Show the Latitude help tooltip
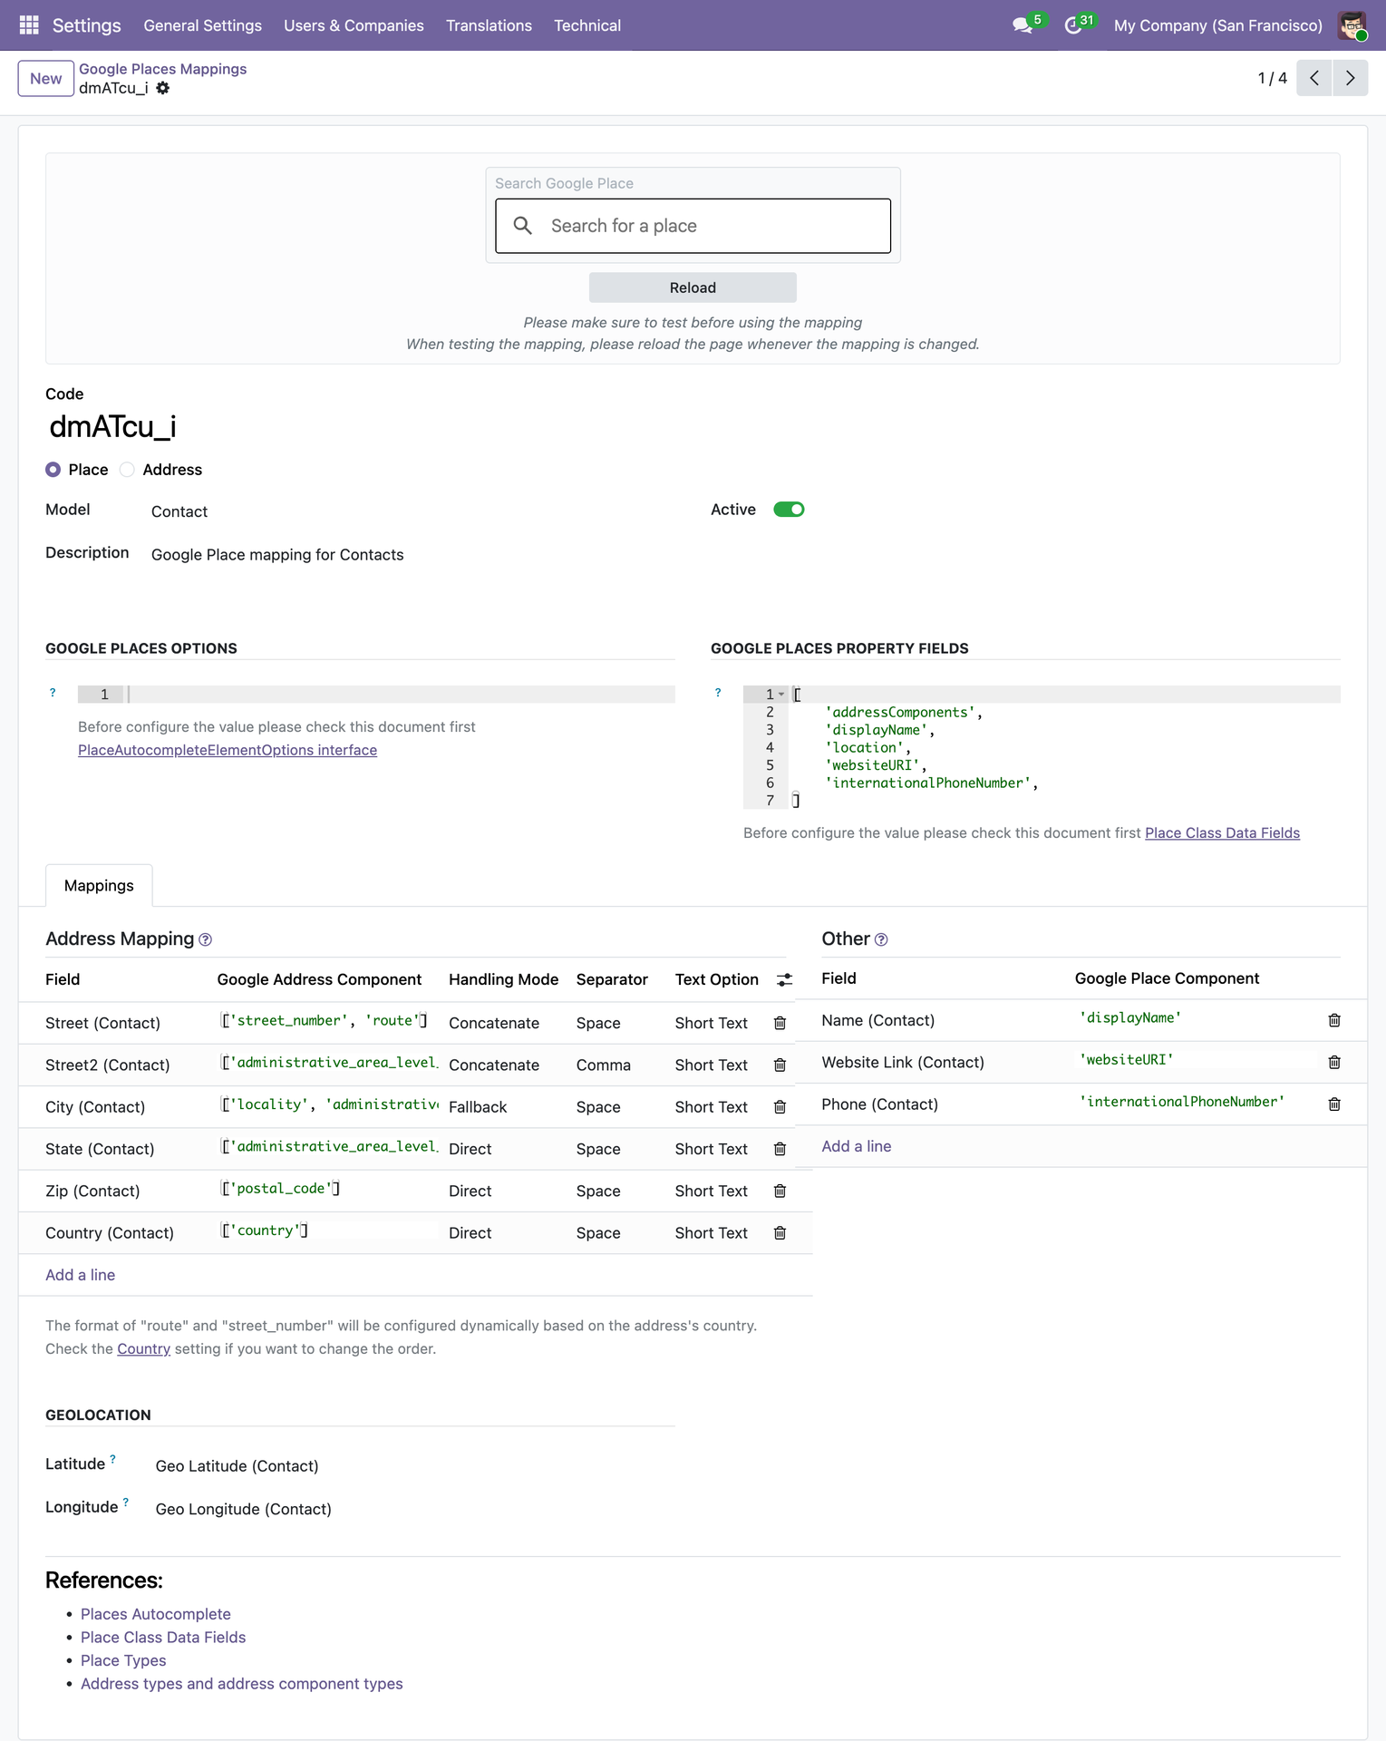The image size is (1386, 1741). coord(113,1459)
